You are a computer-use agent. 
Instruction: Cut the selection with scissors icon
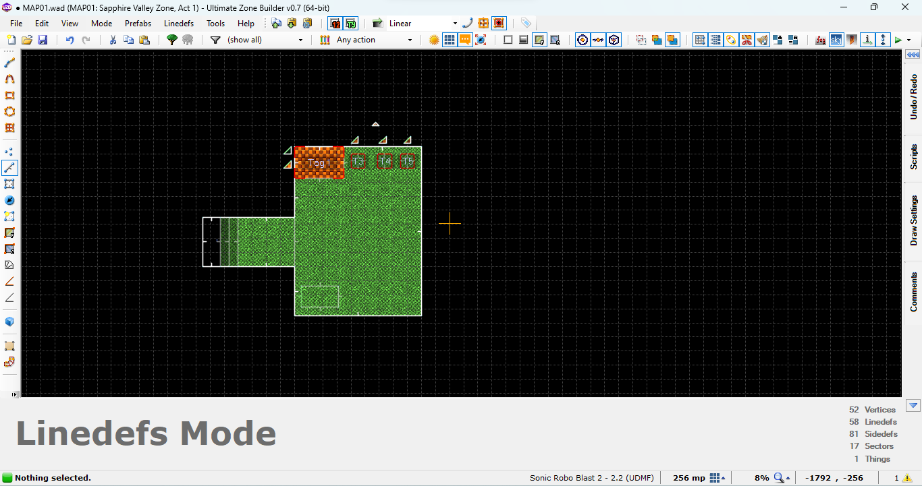tap(113, 40)
